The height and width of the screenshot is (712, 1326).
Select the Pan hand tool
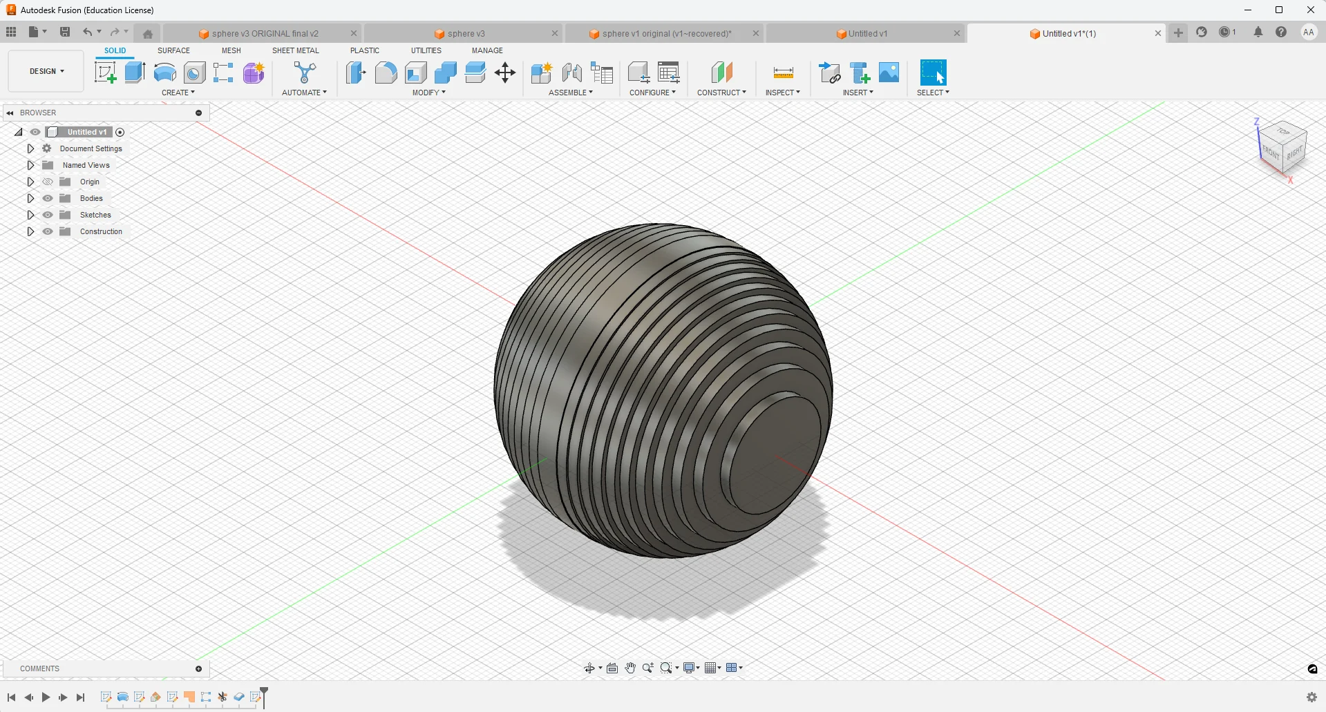point(630,668)
